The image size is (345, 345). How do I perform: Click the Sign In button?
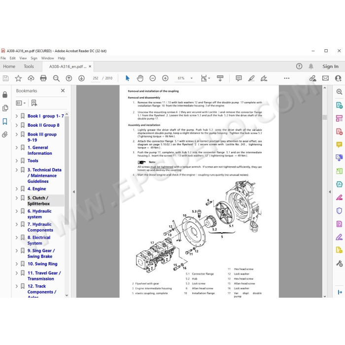[330, 66]
